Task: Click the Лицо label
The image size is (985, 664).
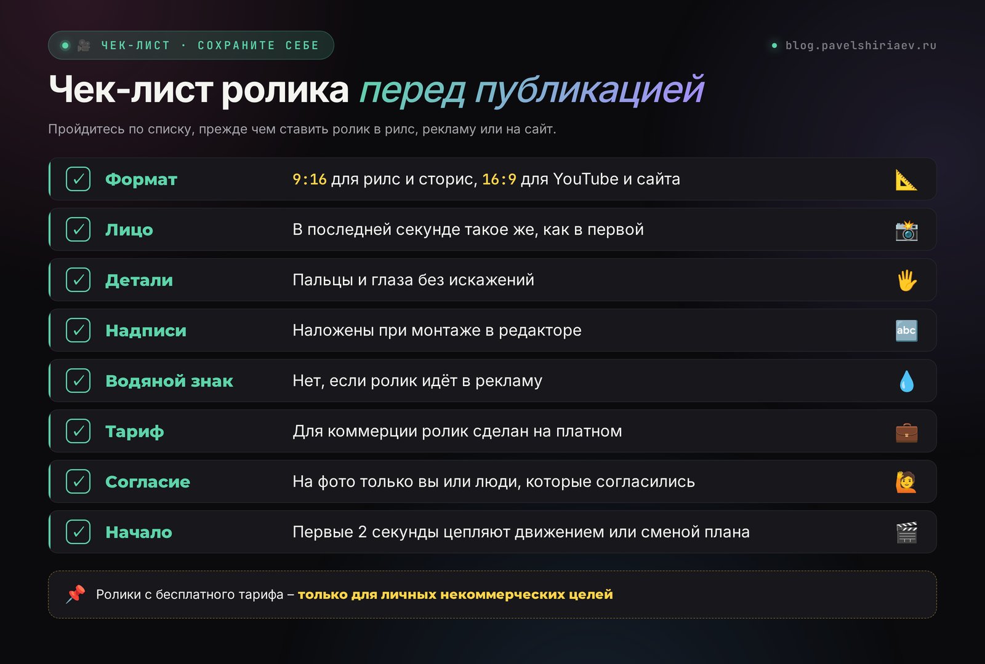Action: click(x=129, y=230)
